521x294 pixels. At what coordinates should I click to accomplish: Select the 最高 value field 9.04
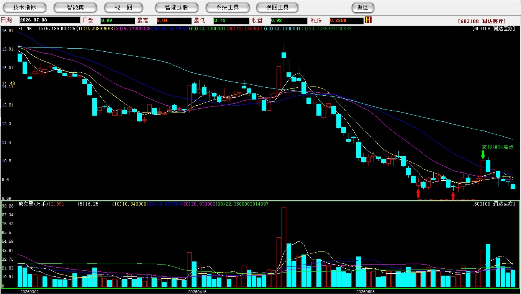pos(174,20)
